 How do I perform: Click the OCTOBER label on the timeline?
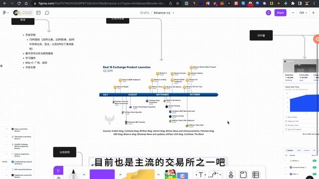(195, 94)
